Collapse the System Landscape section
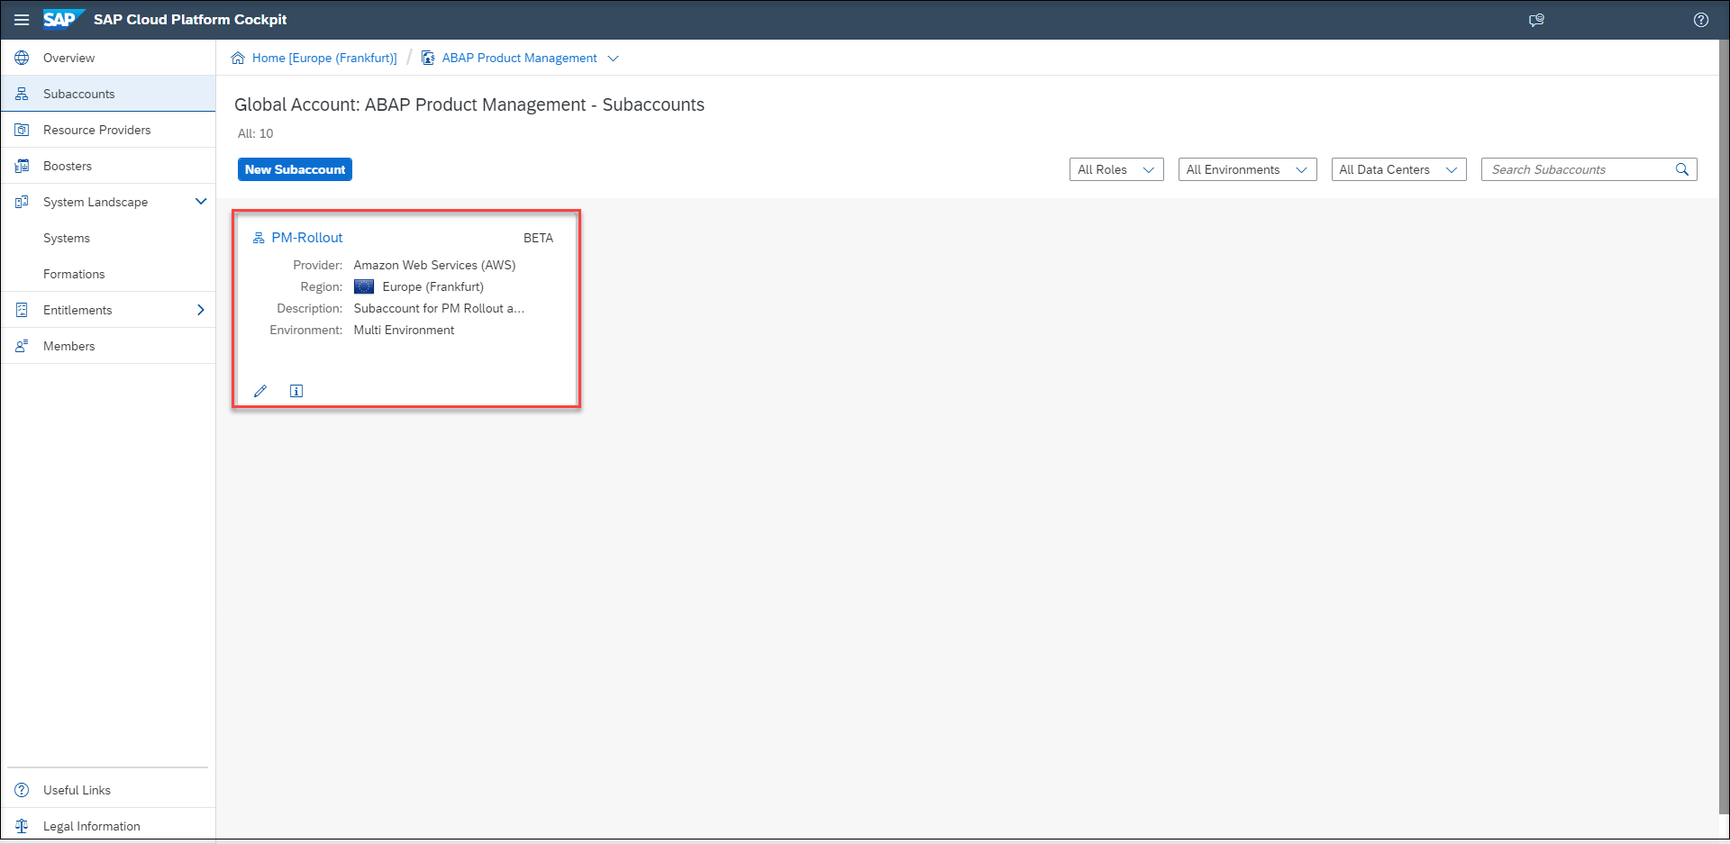The height and width of the screenshot is (844, 1730). click(x=201, y=202)
